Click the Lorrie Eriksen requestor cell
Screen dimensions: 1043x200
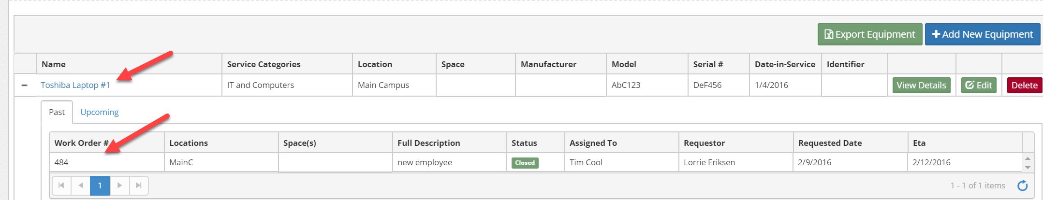(736, 162)
